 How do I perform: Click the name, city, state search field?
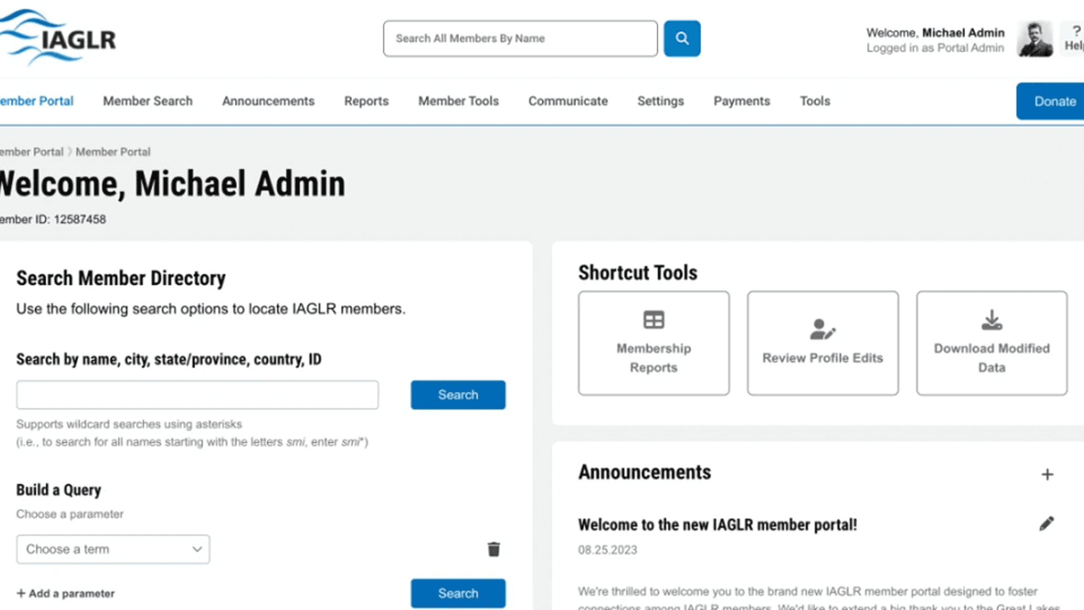197,395
